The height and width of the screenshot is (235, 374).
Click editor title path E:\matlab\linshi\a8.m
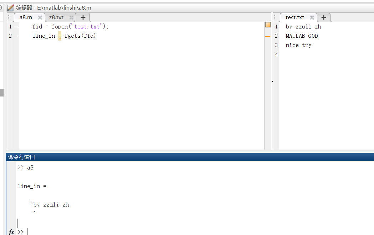pos(64,7)
